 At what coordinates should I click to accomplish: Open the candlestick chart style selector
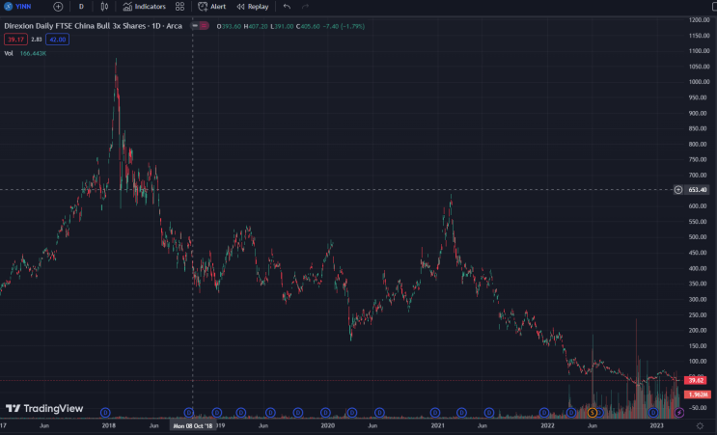[104, 6]
